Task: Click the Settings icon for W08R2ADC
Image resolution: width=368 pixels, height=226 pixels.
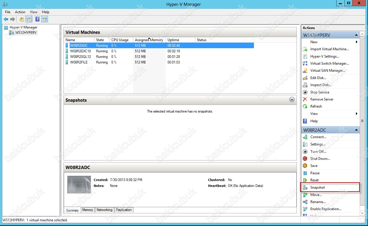Action: coord(305,144)
